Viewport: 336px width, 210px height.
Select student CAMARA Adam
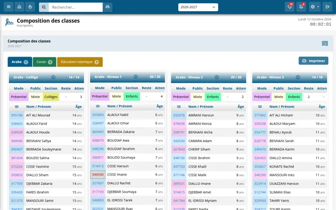(x=200, y=141)
